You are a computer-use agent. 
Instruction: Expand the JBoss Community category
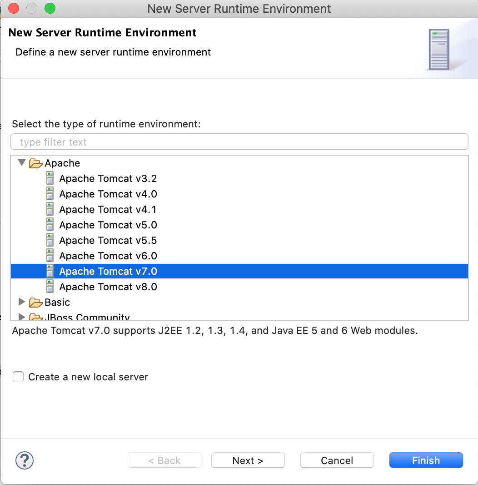[x=22, y=317]
